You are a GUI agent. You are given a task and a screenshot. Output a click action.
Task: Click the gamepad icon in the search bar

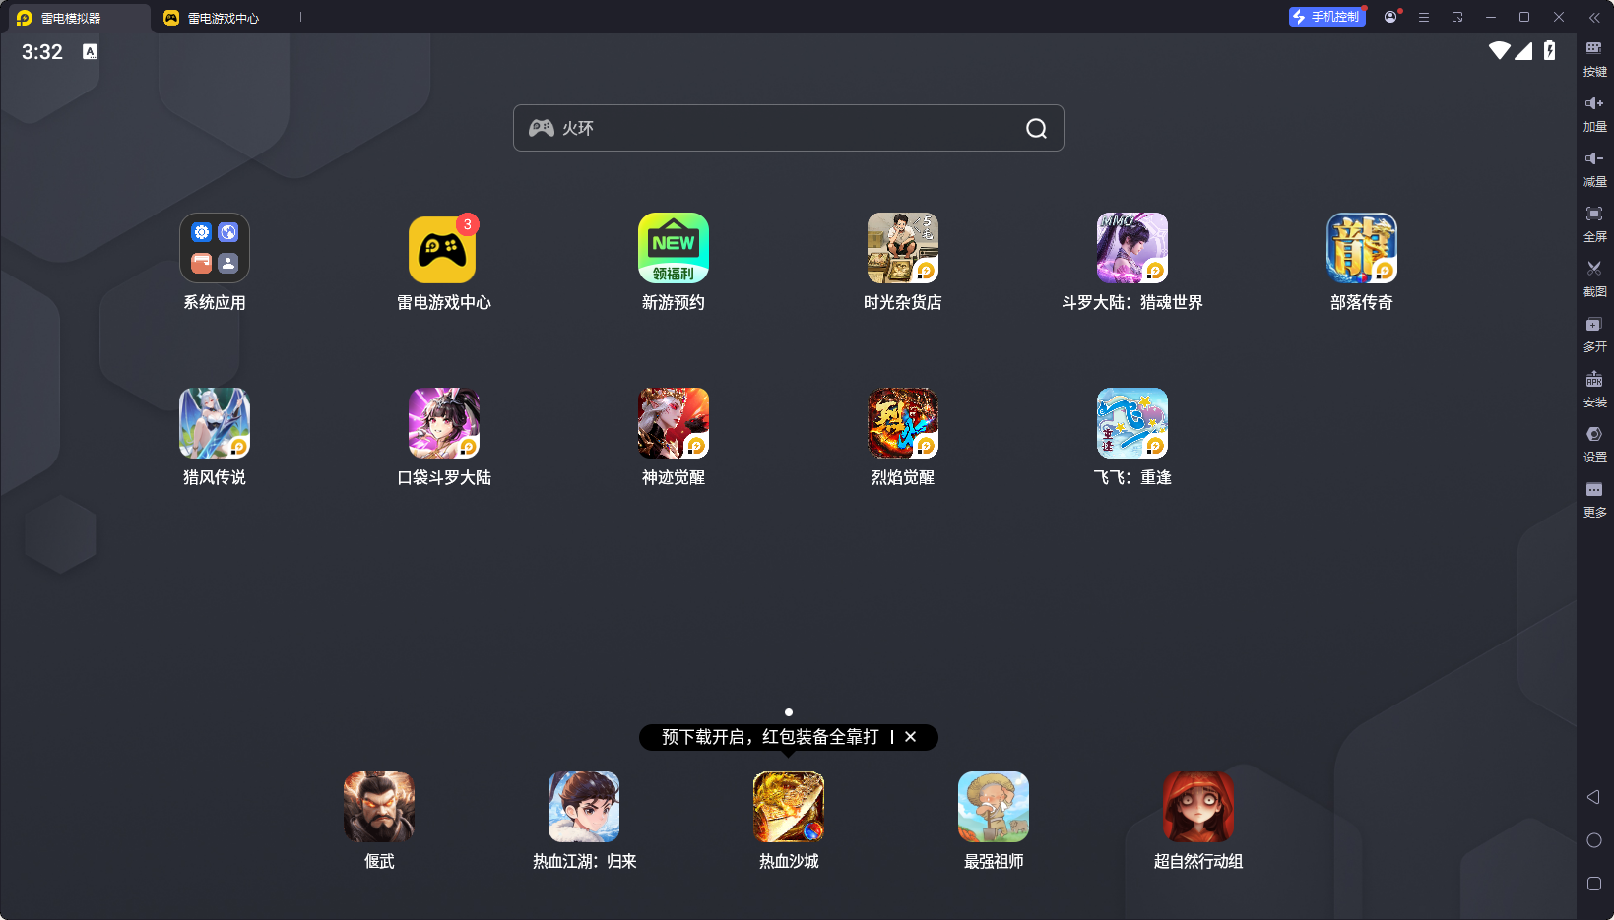coord(542,128)
